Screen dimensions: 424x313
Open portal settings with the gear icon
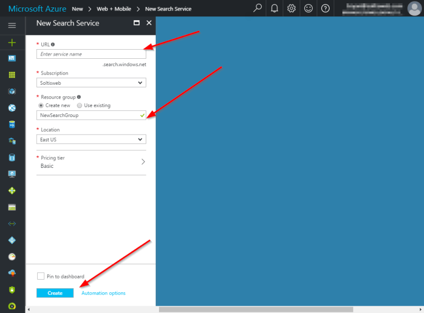pos(291,8)
